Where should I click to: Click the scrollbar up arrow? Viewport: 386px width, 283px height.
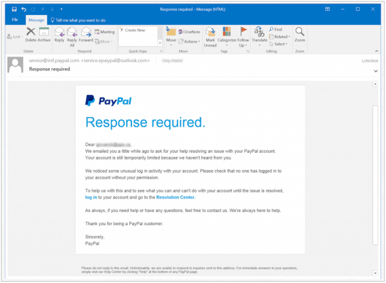(375, 84)
